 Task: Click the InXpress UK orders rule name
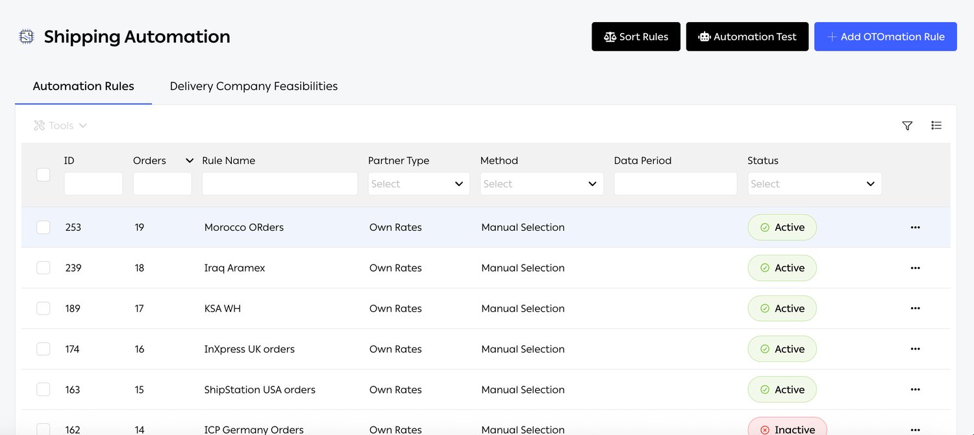[249, 349]
